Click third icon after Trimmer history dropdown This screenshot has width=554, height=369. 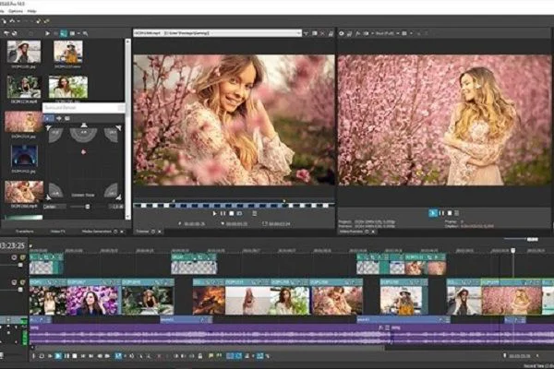(322, 33)
